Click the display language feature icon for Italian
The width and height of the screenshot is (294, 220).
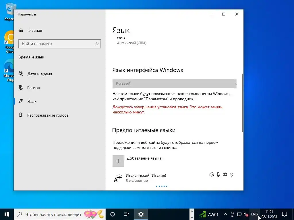[x=212, y=174]
